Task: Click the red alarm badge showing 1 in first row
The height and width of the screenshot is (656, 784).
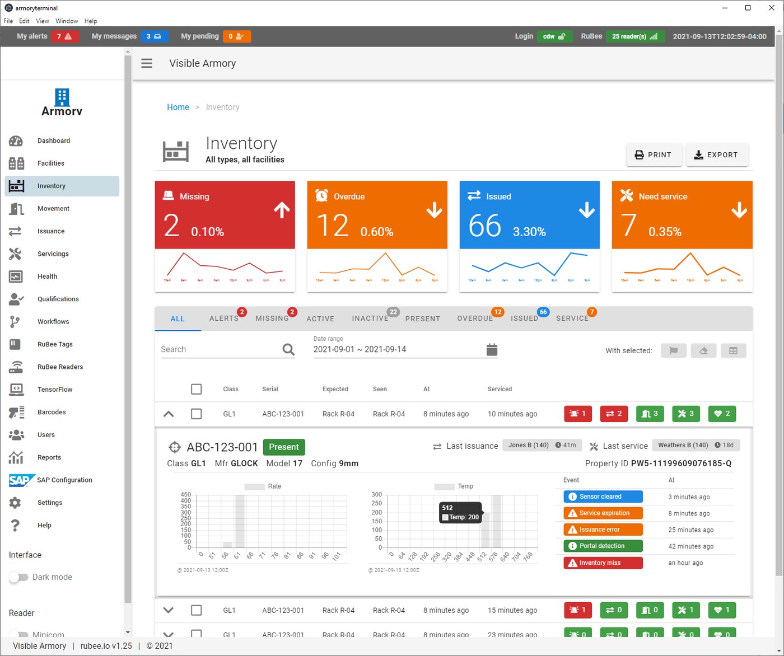Action: [578, 414]
